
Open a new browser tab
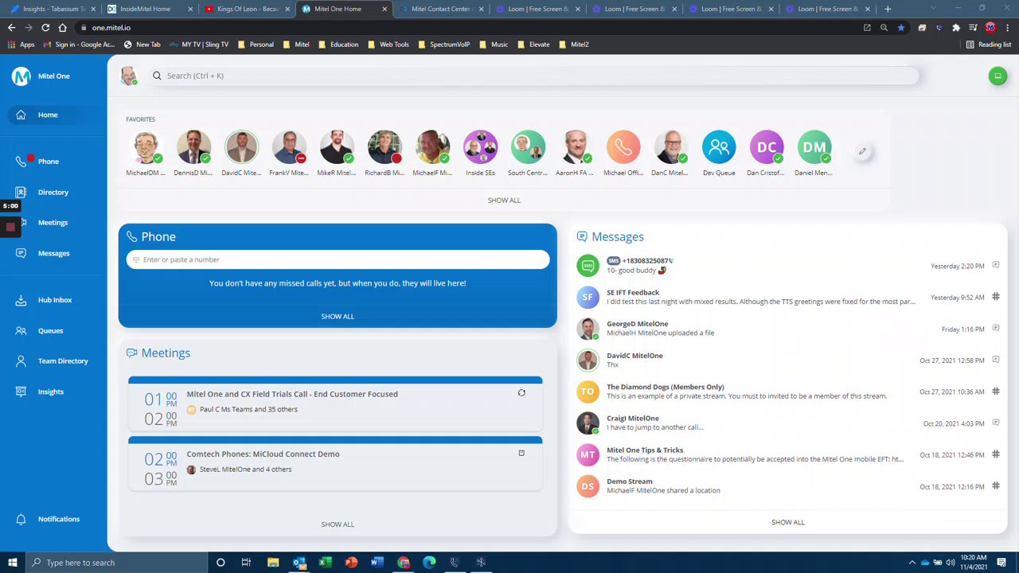888,9
